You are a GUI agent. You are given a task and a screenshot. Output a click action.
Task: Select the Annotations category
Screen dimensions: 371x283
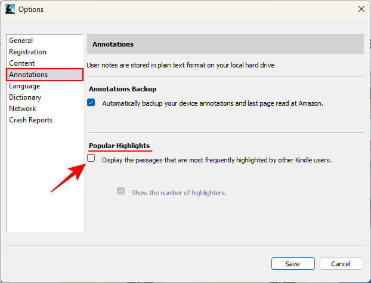tap(28, 75)
